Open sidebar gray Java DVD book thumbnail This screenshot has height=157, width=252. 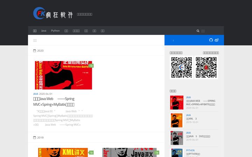click(x=177, y=138)
